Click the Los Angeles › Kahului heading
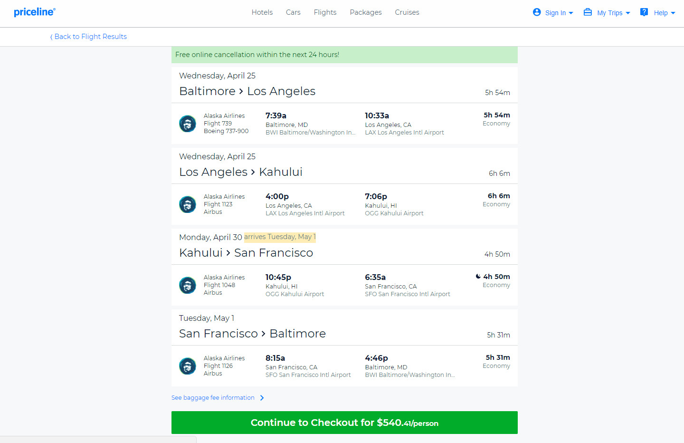684x443 pixels. pos(241,172)
